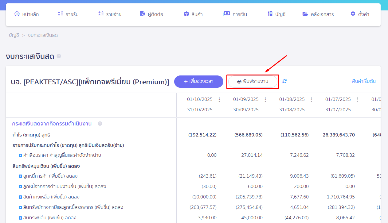Open the ตั้งค่า settings gear icon
Screen dimensions: 388x223
pyautogui.click(x=352, y=13)
